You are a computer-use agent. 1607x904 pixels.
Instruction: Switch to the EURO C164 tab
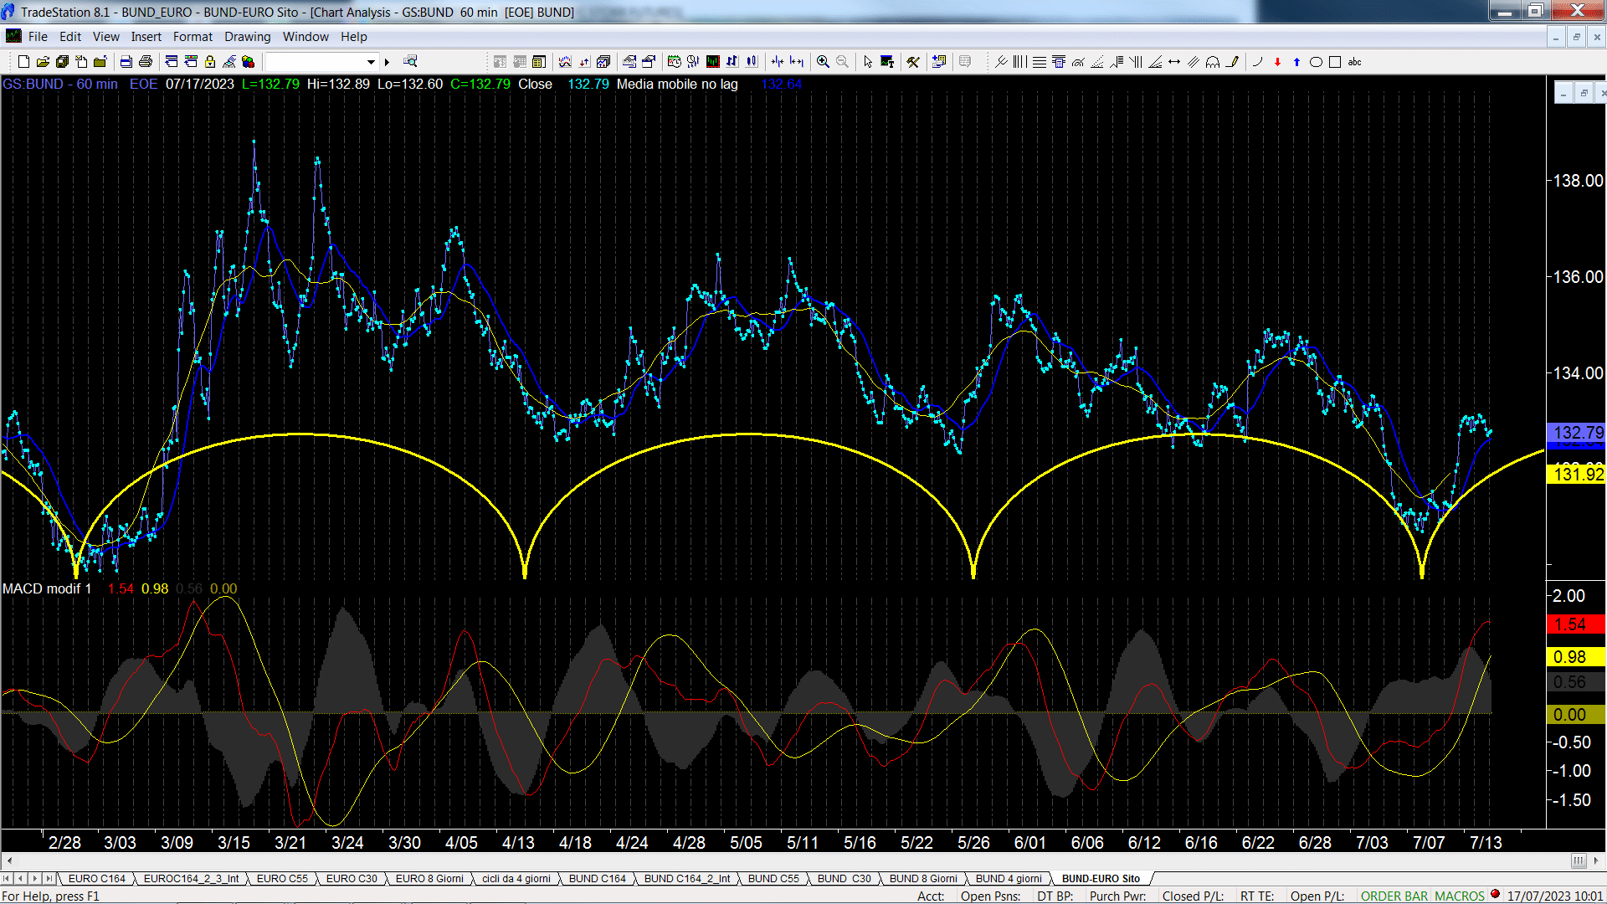tap(96, 878)
